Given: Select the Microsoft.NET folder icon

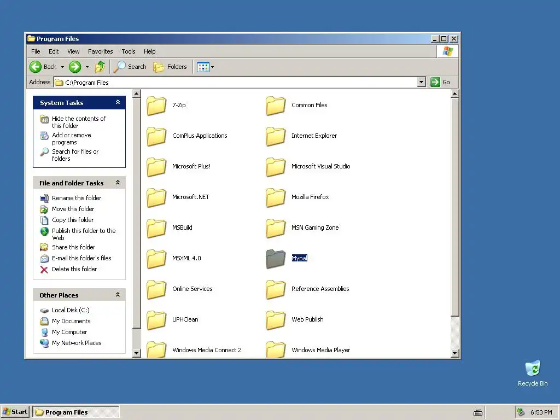Looking at the screenshot, I should (x=156, y=197).
